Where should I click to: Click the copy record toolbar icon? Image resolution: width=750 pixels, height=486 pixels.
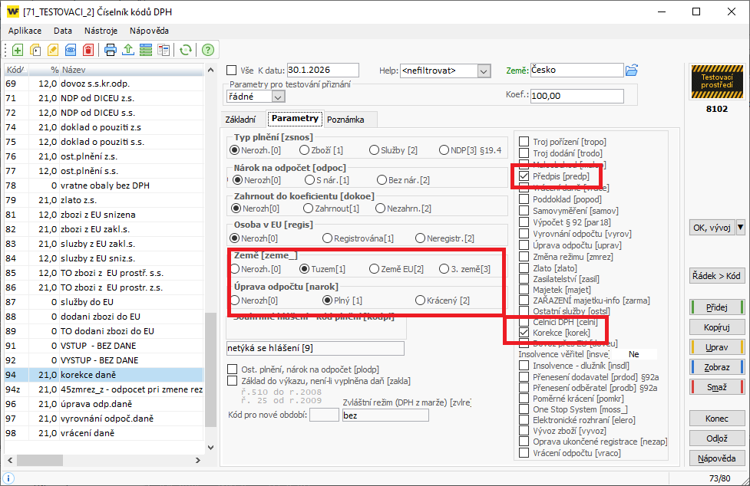pyautogui.click(x=35, y=50)
